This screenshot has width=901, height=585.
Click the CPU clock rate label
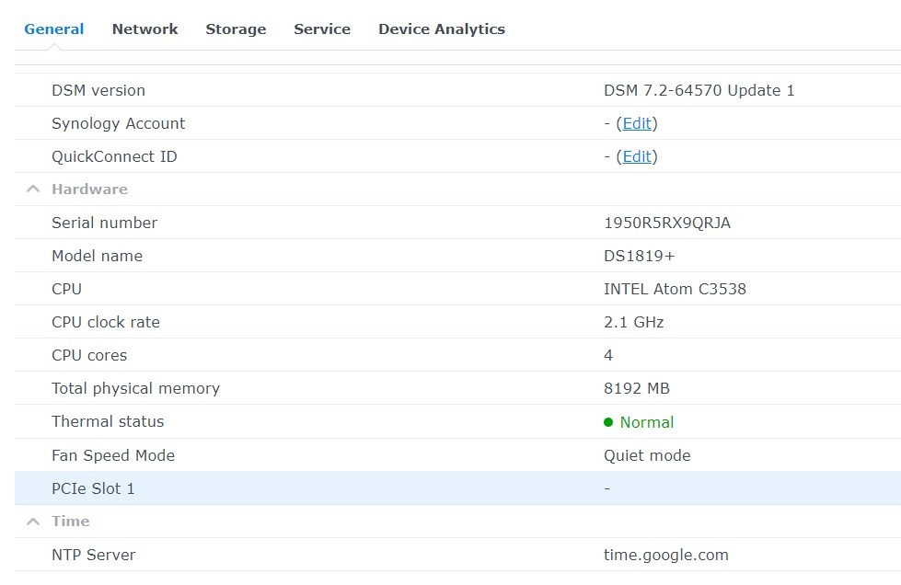click(x=106, y=323)
